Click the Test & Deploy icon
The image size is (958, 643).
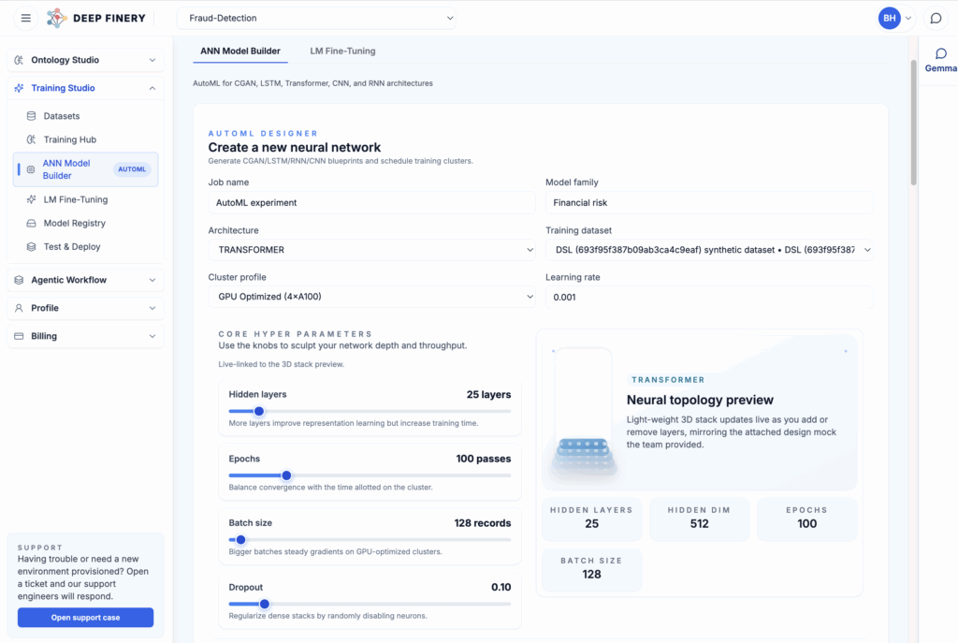(31, 247)
